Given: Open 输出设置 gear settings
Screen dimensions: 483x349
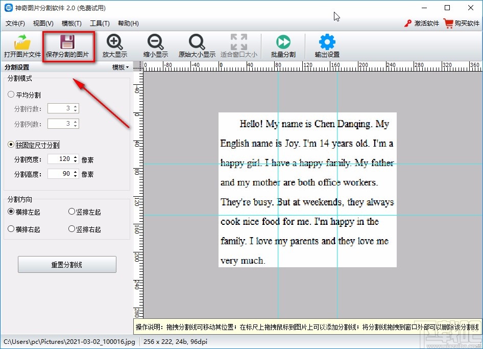Looking at the screenshot, I should coord(327,42).
